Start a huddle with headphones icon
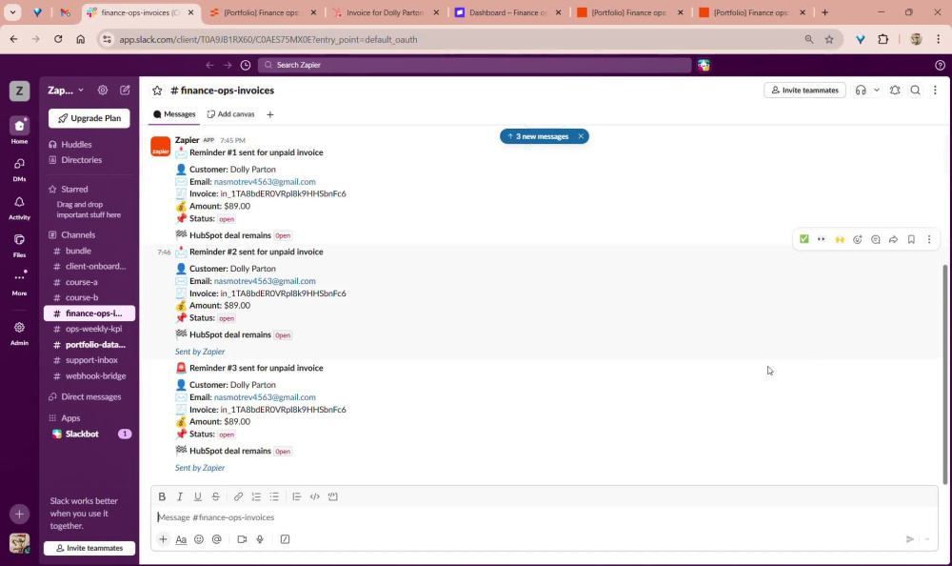The image size is (952, 566). (861, 90)
